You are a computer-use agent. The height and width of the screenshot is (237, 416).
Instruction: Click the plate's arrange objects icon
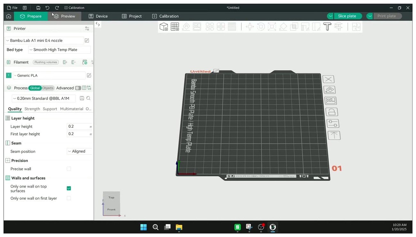pos(330,101)
